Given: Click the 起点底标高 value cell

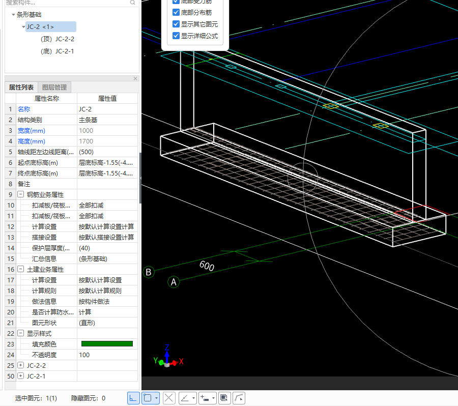Looking at the screenshot, I should point(107,162).
